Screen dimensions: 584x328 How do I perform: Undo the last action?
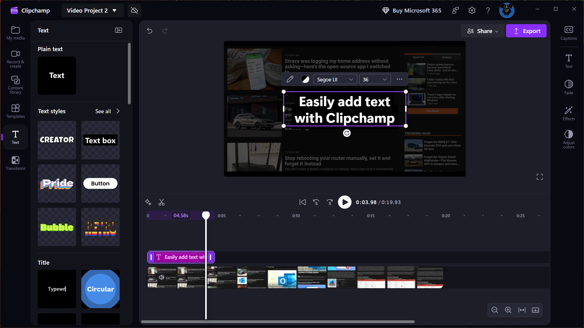150,31
